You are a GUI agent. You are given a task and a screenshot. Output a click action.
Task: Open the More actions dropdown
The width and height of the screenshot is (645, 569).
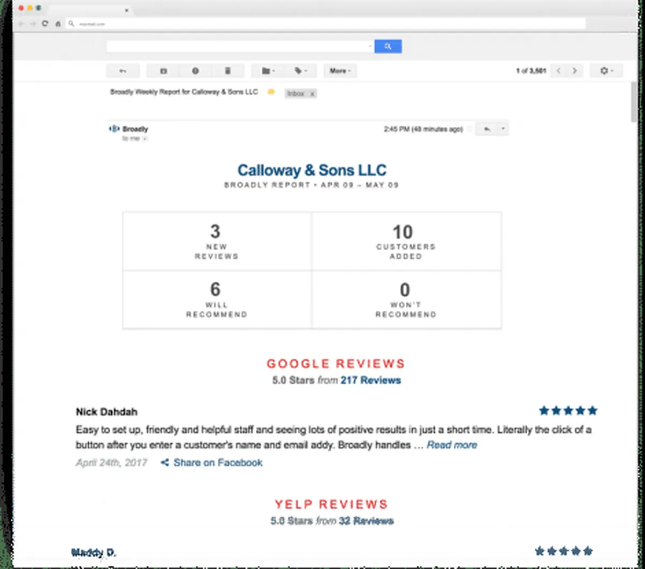click(340, 71)
